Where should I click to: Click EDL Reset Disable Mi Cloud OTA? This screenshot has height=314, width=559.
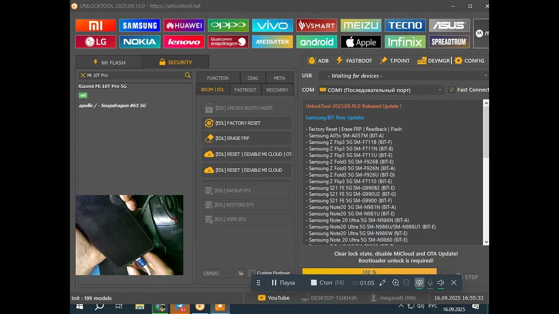tap(246, 154)
